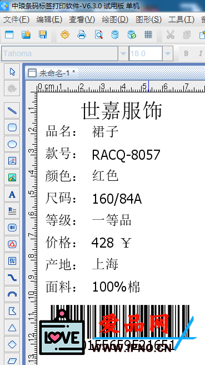
Task: Toggle the grid display icon
Action: [148, 34]
